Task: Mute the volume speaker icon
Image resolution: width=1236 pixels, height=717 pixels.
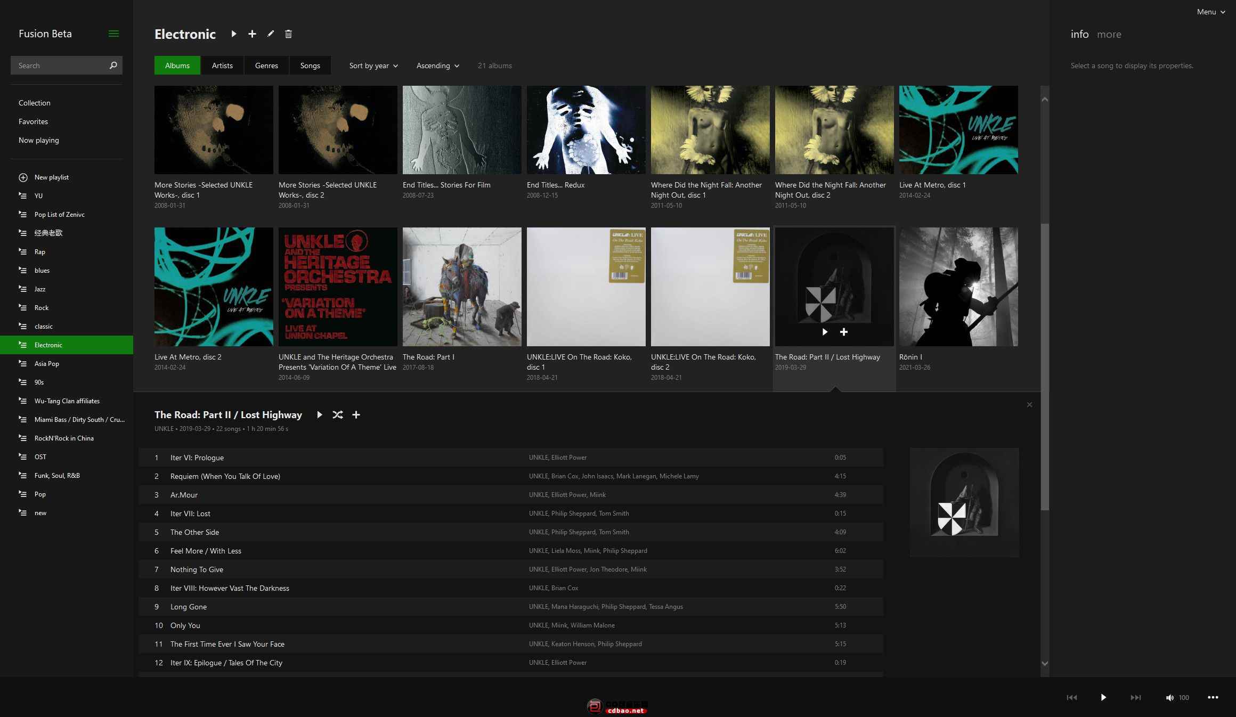Action: coord(1169,697)
